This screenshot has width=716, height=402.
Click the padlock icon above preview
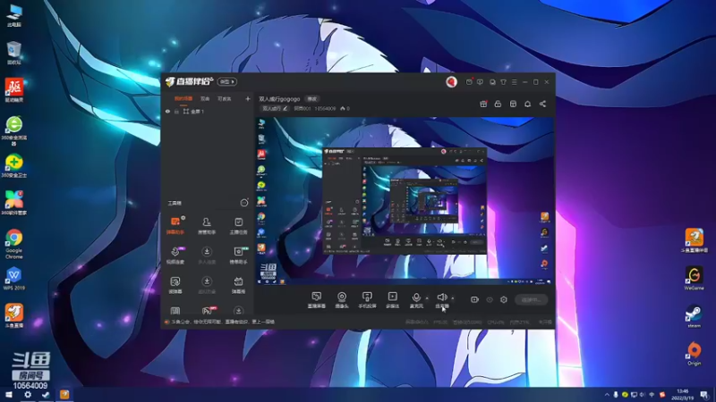click(498, 104)
